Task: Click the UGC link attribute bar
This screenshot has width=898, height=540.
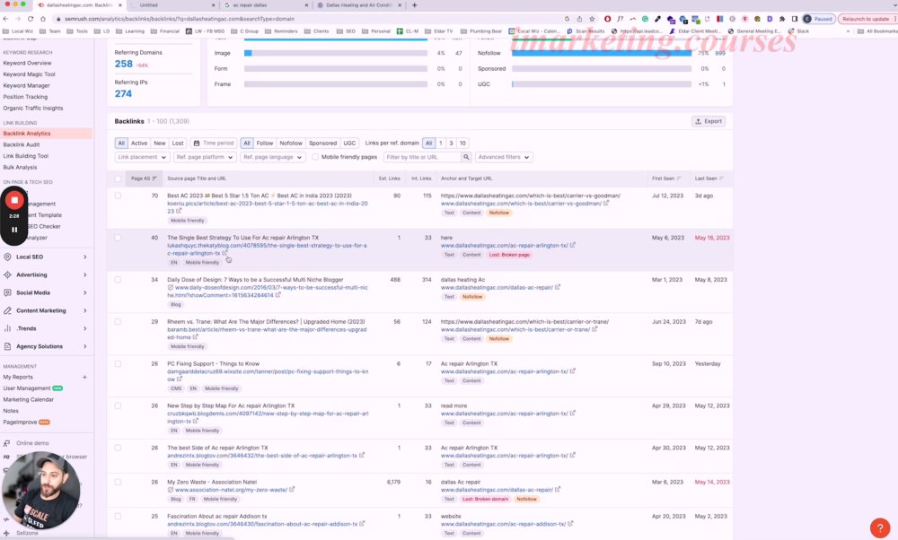Action: pyautogui.click(x=602, y=84)
